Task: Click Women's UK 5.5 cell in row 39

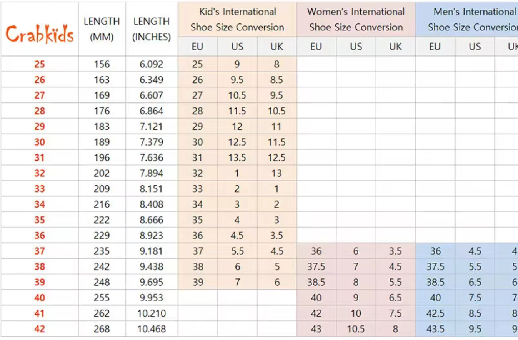Action: (x=396, y=282)
